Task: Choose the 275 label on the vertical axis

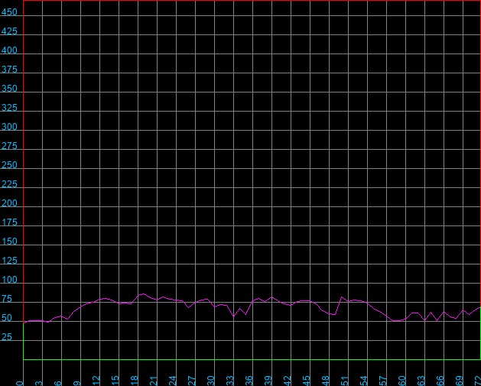Action: point(9,146)
